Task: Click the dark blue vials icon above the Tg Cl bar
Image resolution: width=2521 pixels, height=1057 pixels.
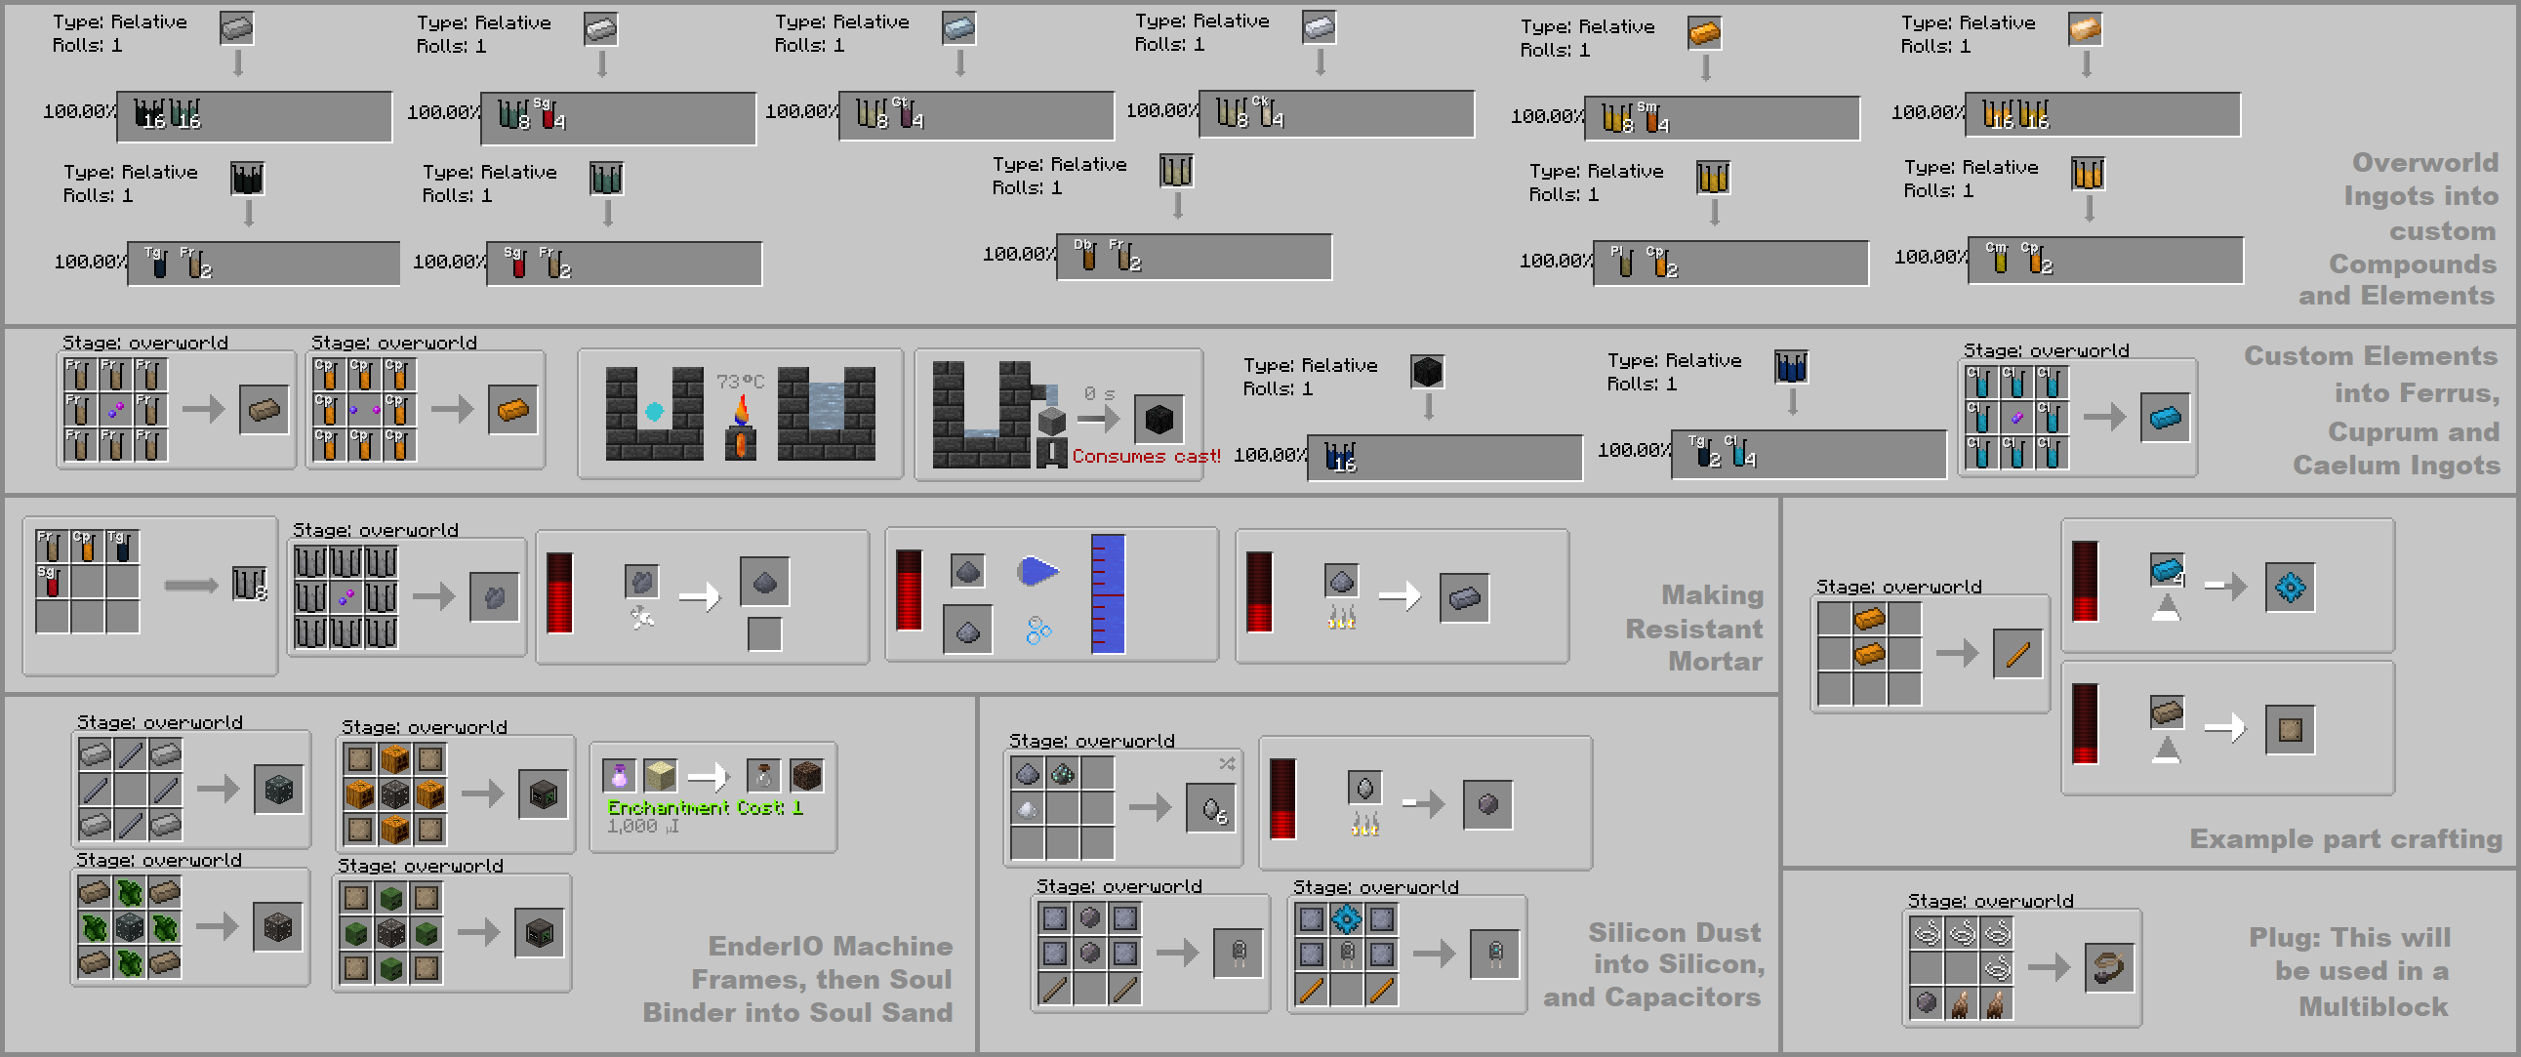Action: click(1791, 367)
